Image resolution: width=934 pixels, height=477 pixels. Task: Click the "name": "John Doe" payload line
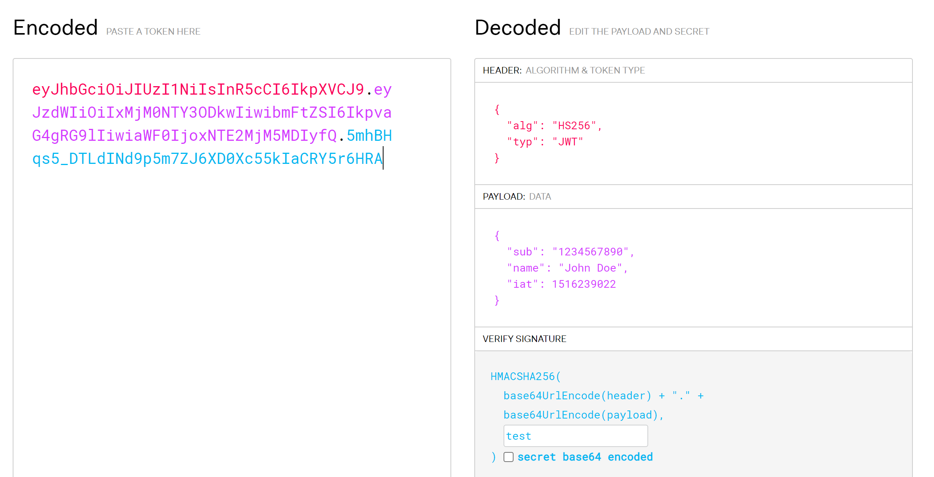coord(567,268)
